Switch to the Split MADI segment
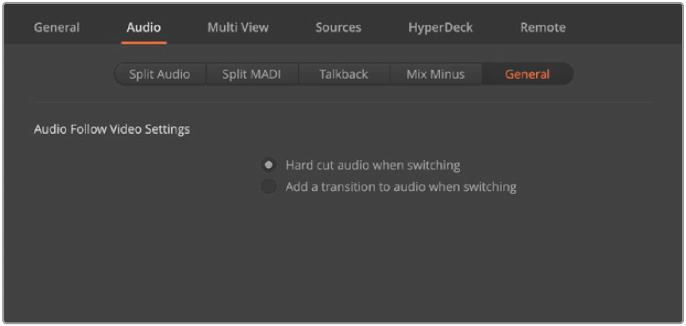 click(x=251, y=75)
